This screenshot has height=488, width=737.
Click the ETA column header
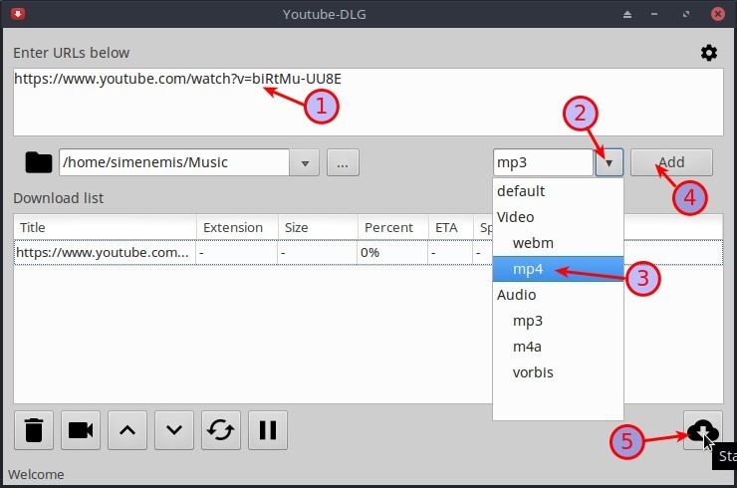coord(451,227)
